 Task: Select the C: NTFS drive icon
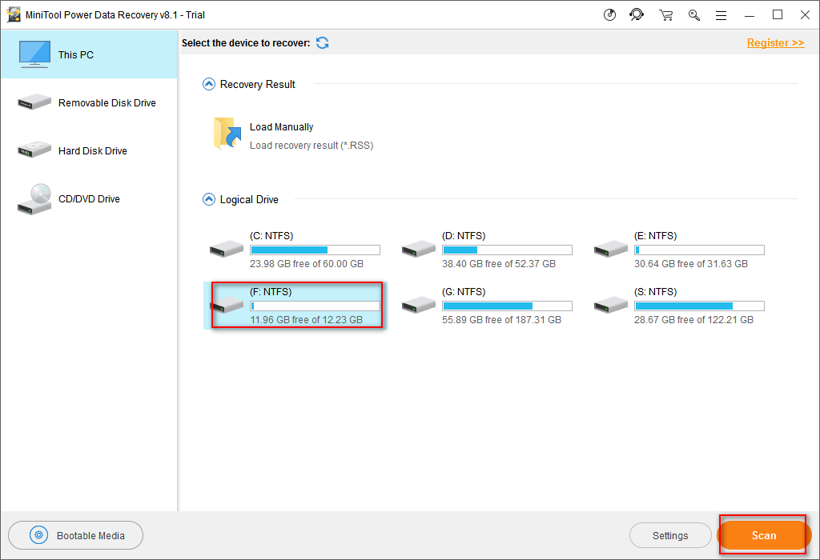point(227,249)
